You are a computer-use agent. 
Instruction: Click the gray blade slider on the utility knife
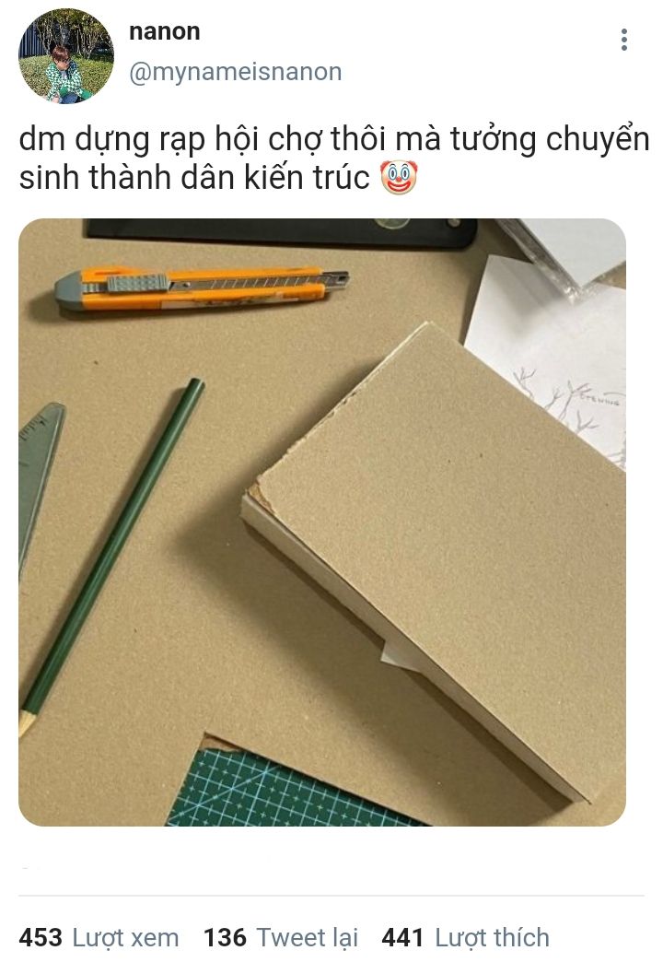pyautogui.click(x=138, y=283)
